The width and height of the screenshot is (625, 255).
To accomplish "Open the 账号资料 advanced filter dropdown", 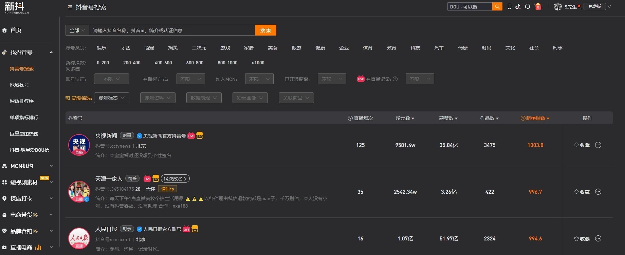I will coord(158,98).
